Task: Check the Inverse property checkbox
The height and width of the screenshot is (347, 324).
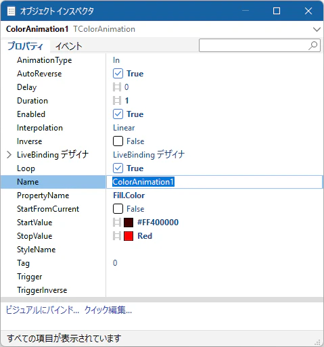Action: coord(118,141)
